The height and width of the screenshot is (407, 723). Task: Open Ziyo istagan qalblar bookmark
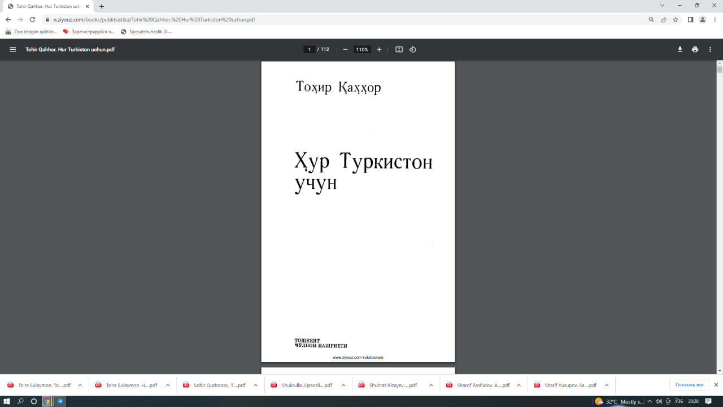click(x=31, y=32)
